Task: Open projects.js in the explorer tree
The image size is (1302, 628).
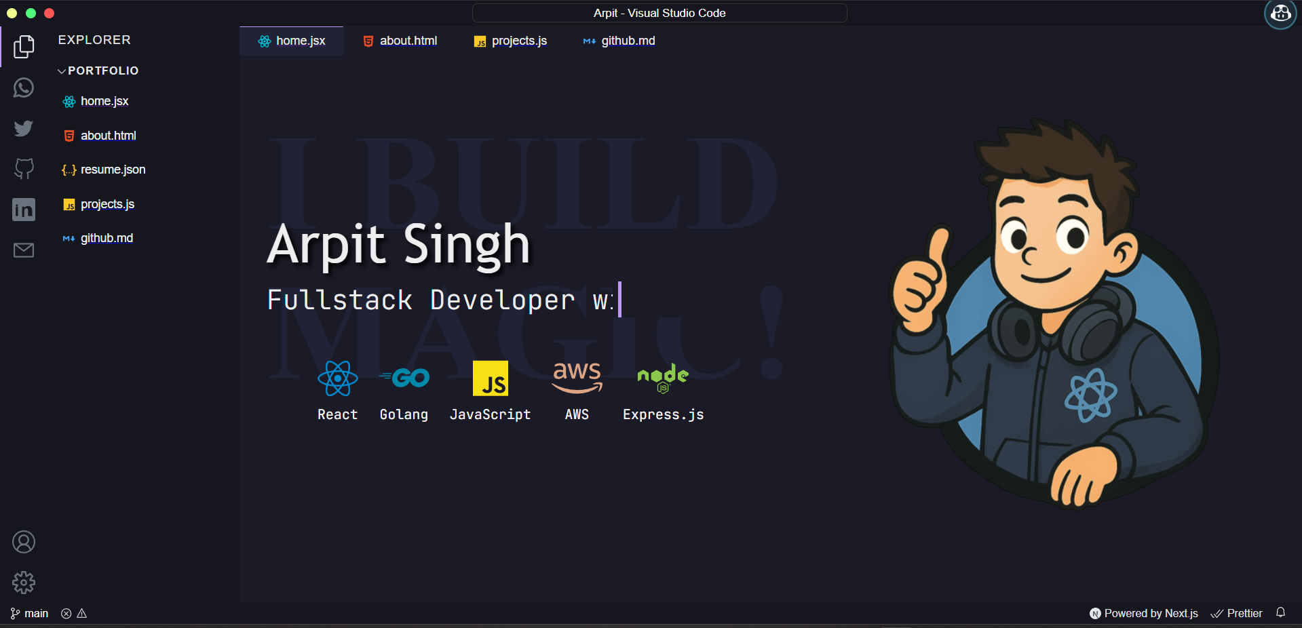Action: click(107, 204)
